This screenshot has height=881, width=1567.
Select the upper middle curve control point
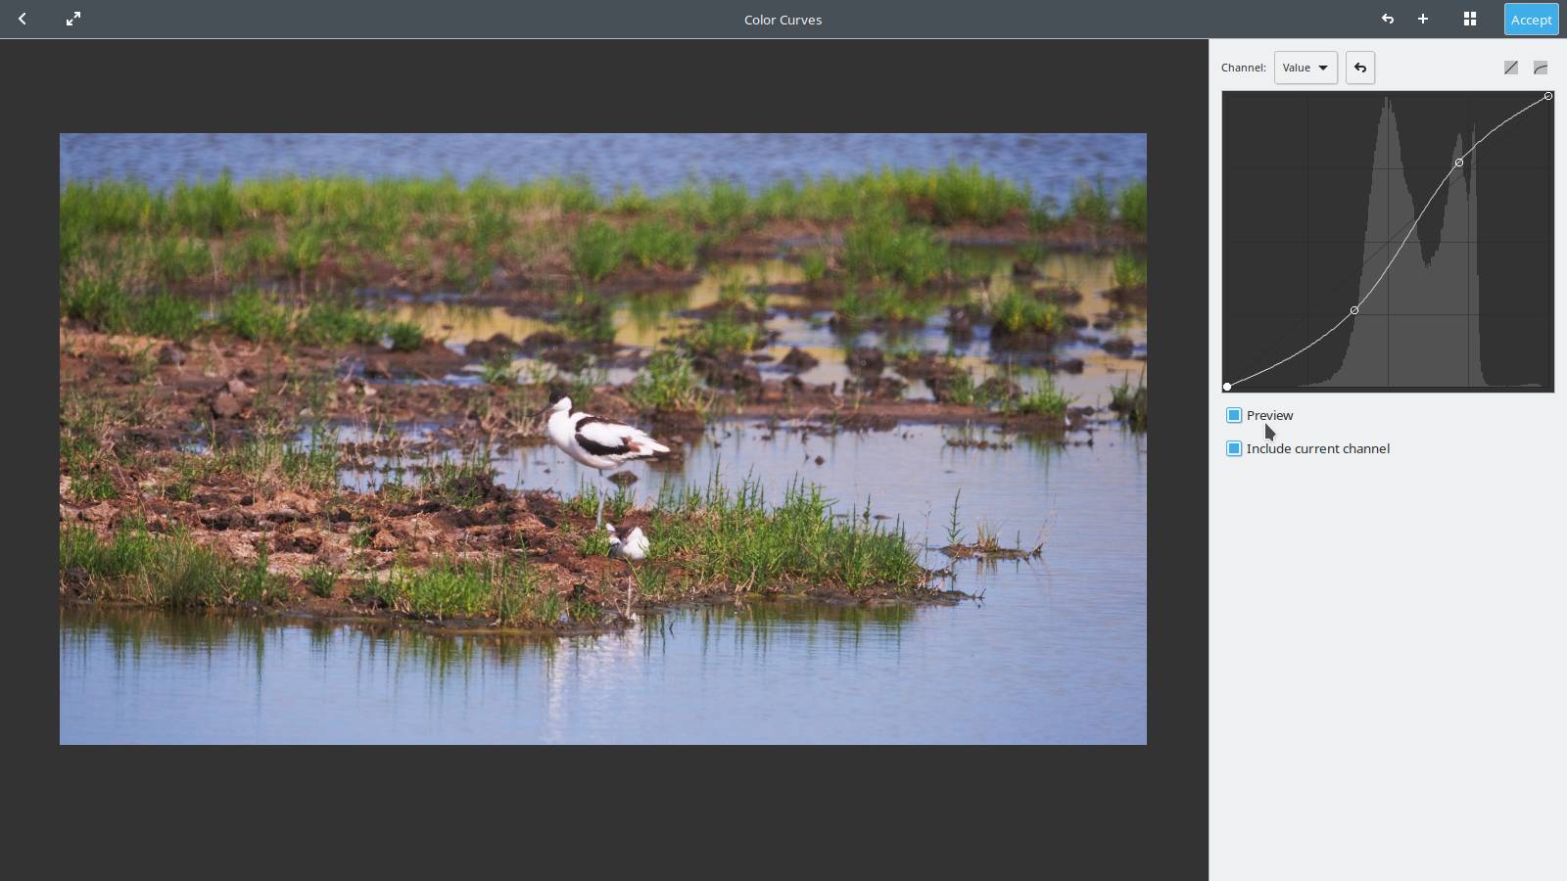1459,162
